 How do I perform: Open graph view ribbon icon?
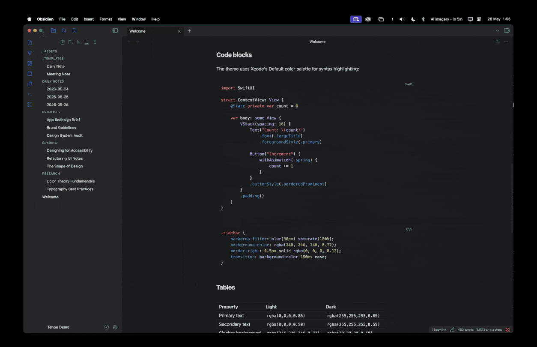click(x=30, y=53)
